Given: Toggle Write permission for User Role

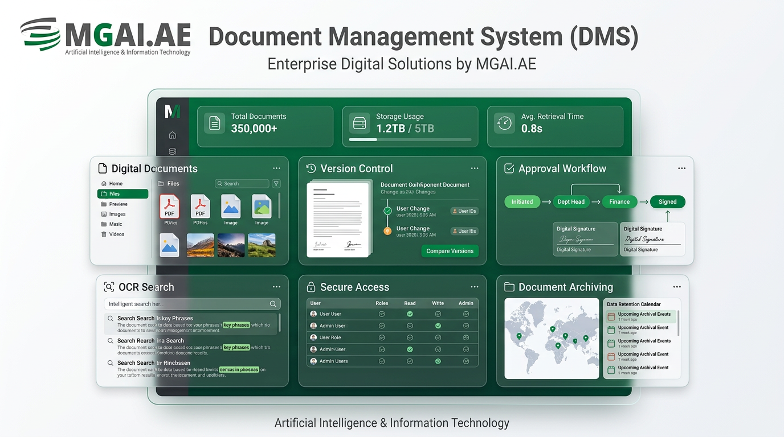Looking at the screenshot, I should coord(438,337).
